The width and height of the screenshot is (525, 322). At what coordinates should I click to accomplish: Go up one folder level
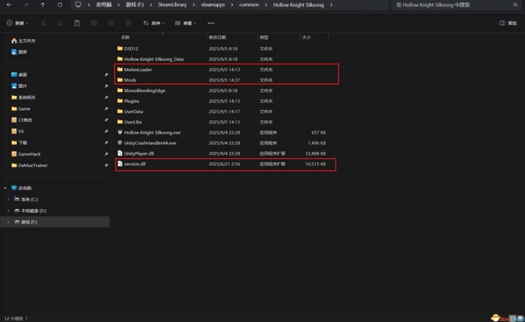point(43,5)
